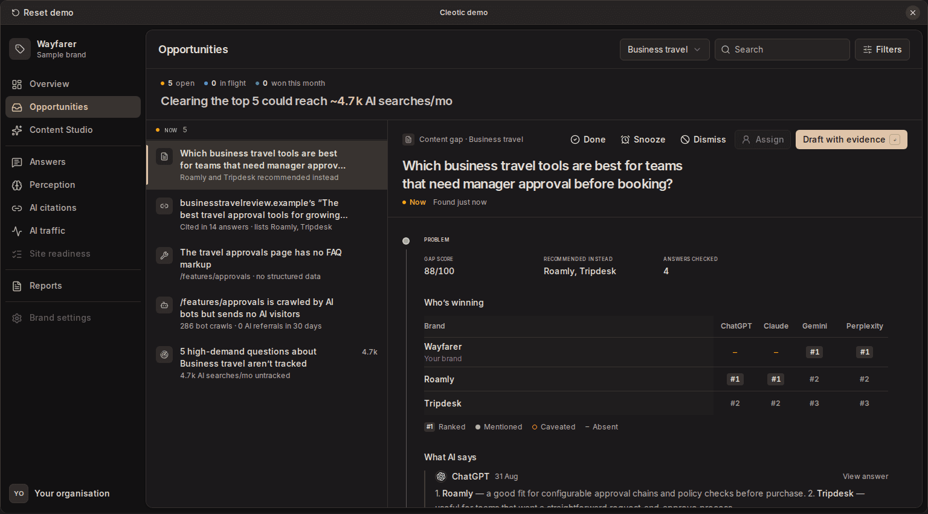This screenshot has height=514, width=928.
Task: Click the Reports document icon
Action: 17,286
